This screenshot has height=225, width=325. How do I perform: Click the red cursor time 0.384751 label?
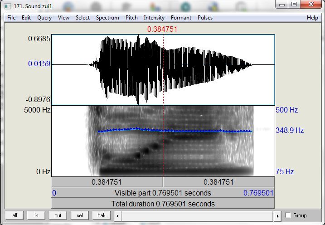coord(162,29)
